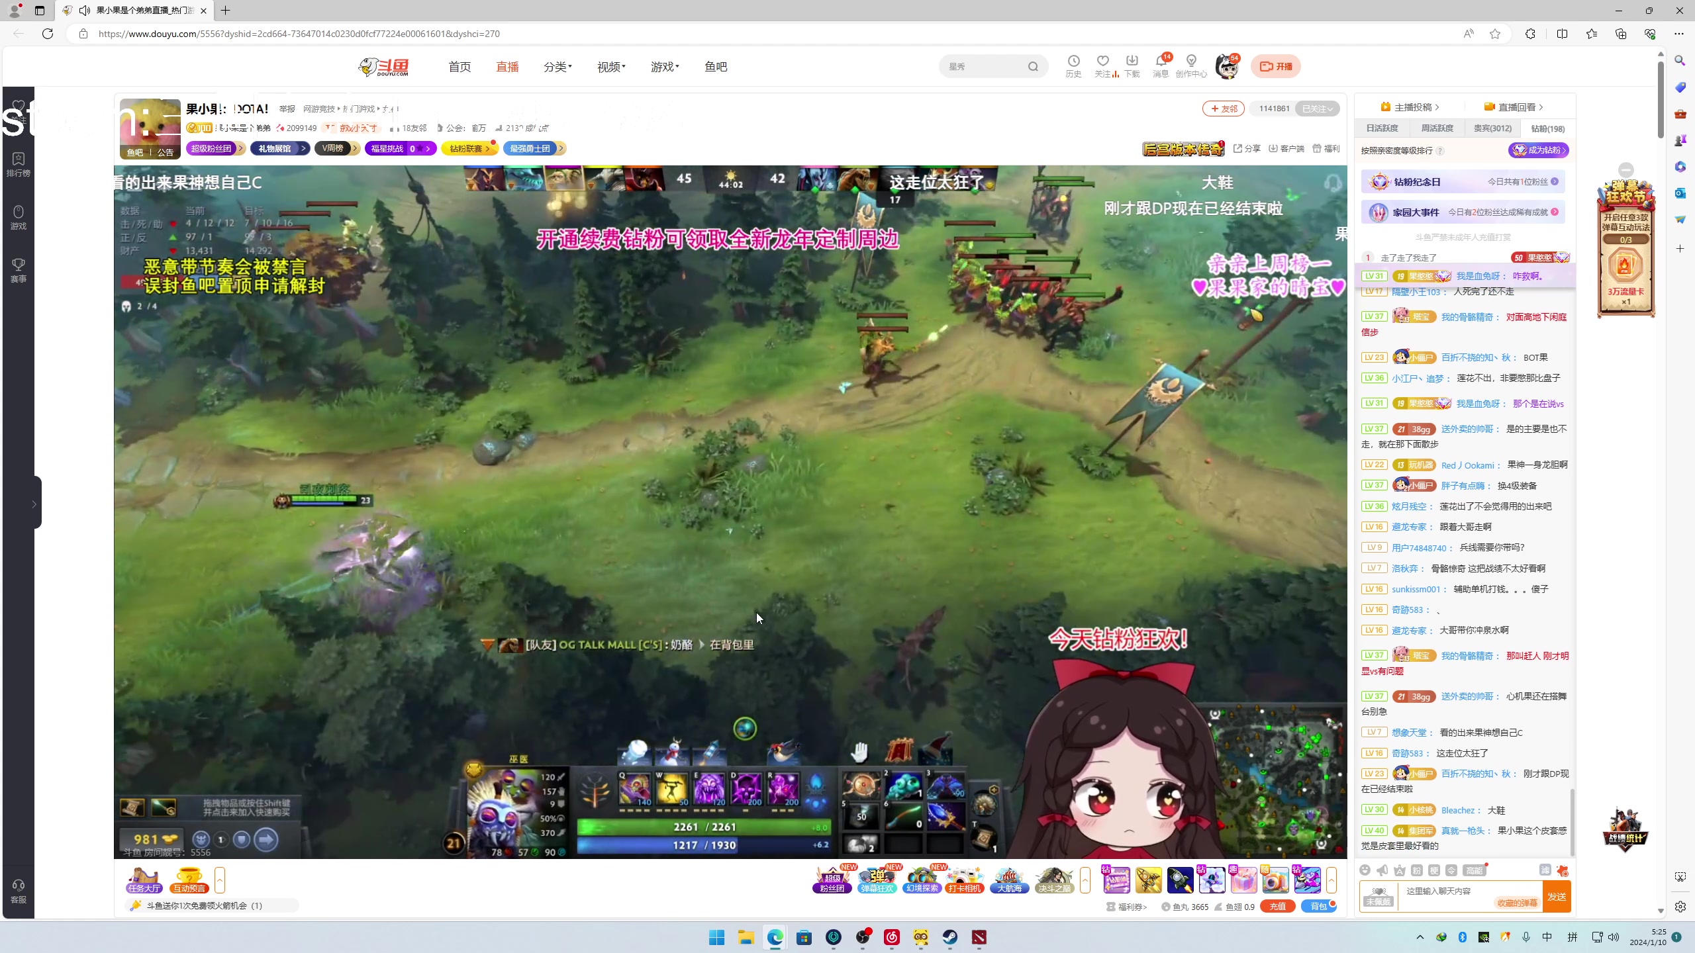Open the 大航海 ship icon
Viewport: 1695px width, 953px height.
[x=1009, y=880]
